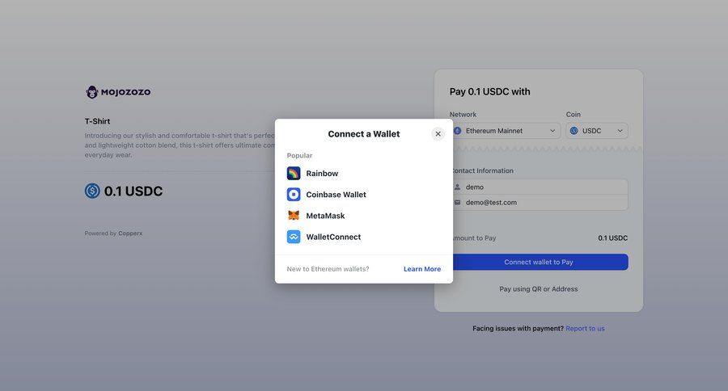Click the Coinbase Wallet icon
The image size is (728, 391).
294,195
